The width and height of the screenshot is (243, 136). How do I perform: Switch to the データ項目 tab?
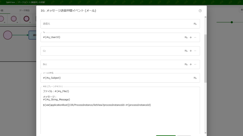25,11
